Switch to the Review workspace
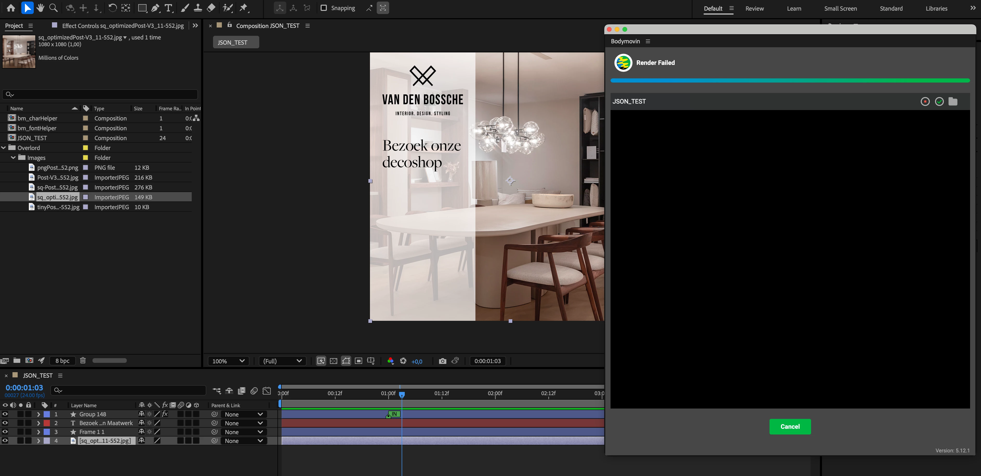The width and height of the screenshot is (981, 476). click(754, 8)
